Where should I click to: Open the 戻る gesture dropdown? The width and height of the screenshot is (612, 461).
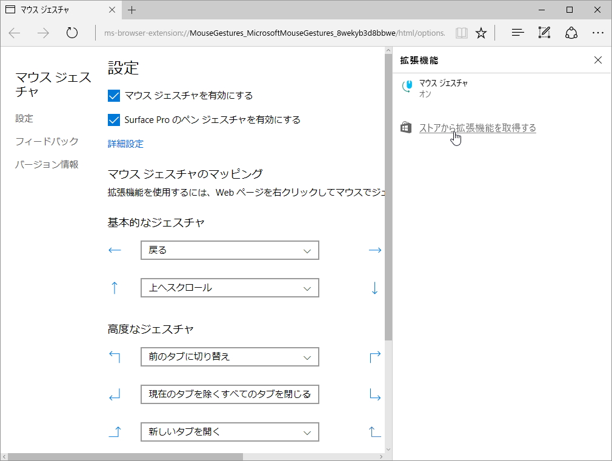pyautogui.click(x=230, y=250)
